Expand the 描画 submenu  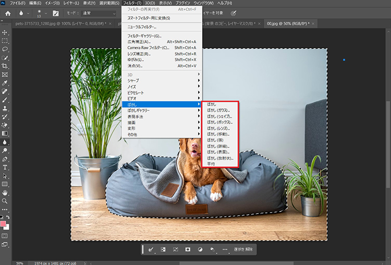pyautogui.click(x=162, y=122)
